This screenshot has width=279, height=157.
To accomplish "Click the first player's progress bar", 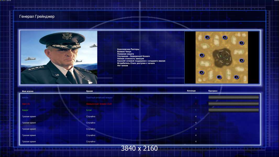I will [234, 97].
